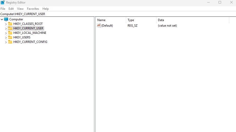The width and height of the screenshot is (236, 132).
Task: Click the HKEY_CURRENT_USER folder icon
Action: tap(10, 28)
